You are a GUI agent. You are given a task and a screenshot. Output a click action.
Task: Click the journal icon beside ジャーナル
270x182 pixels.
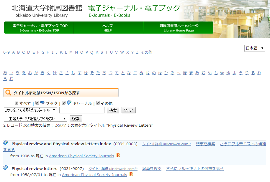(69, 102)
